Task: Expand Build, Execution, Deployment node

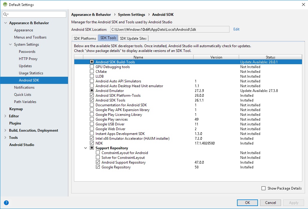Action: click(x=5, y=130)
